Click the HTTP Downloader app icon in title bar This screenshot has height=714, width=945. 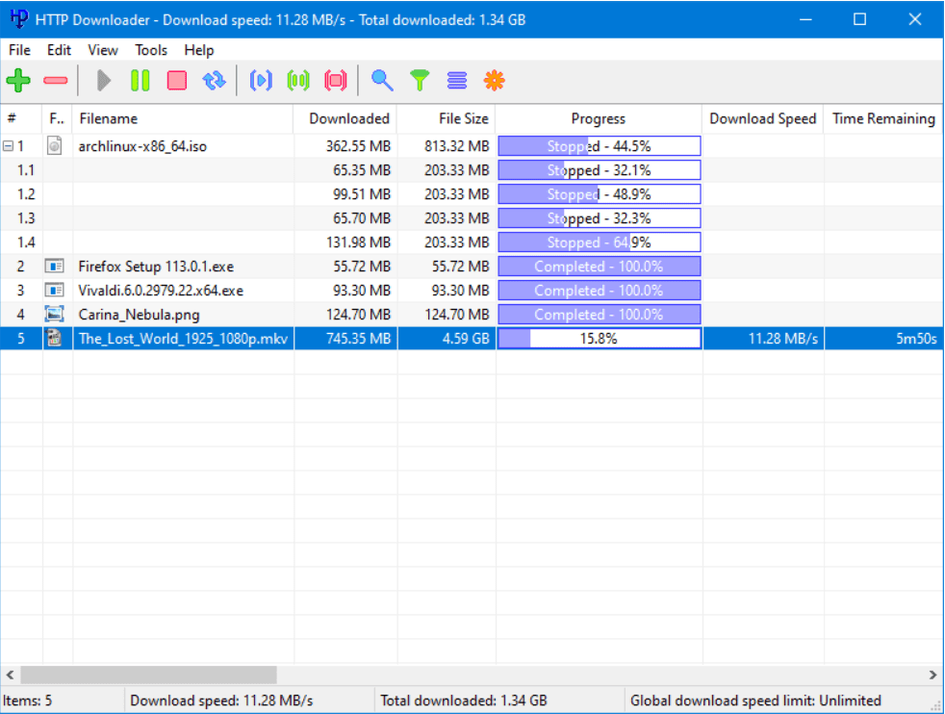coord(18,18)
